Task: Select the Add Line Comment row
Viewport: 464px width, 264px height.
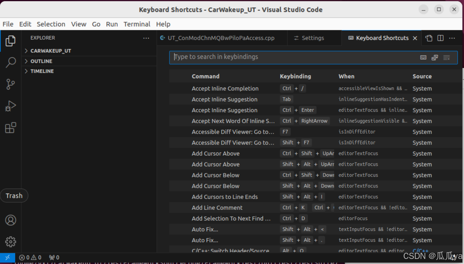Action: pos(315,208)
